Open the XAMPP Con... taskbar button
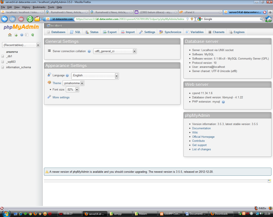This screenshot has height=217, width=273. [170, 214]
